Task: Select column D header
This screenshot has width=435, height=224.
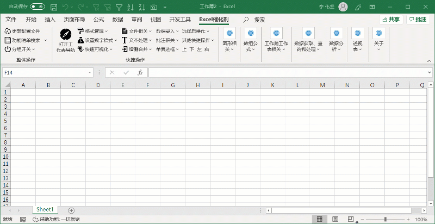Action: point(98,85)
